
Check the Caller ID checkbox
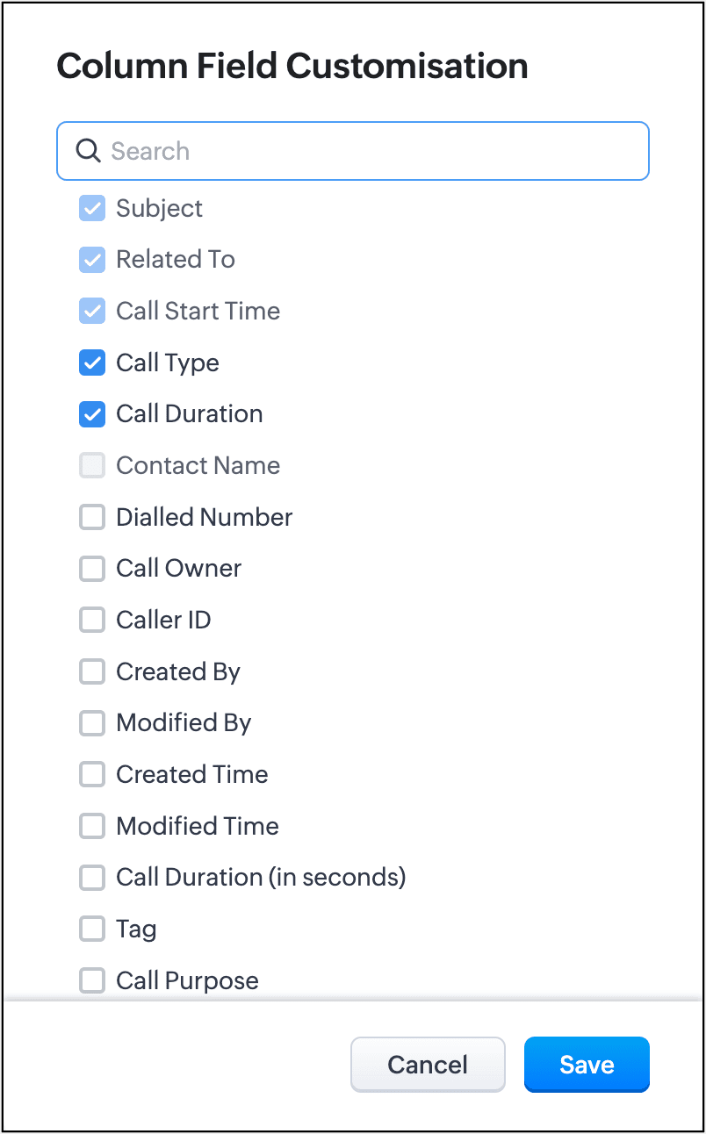pos(92,620)
